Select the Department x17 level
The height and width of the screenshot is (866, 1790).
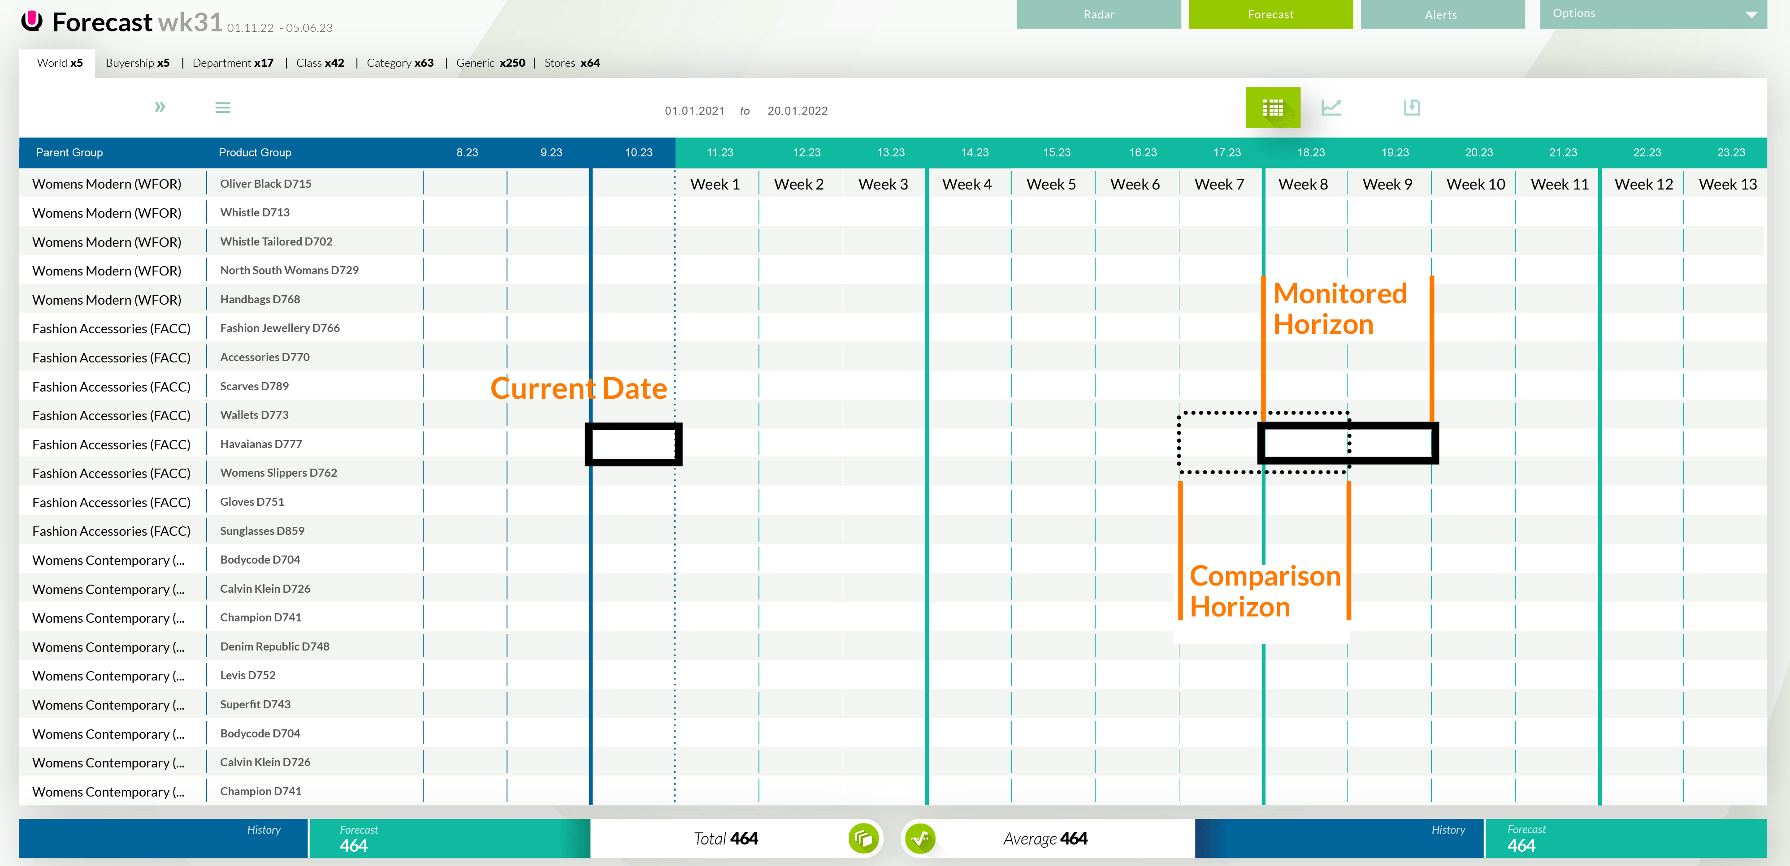[x=233, y=63]
